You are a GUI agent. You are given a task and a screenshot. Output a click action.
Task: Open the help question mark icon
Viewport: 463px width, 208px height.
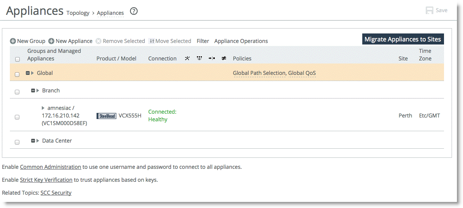[134, 11]
